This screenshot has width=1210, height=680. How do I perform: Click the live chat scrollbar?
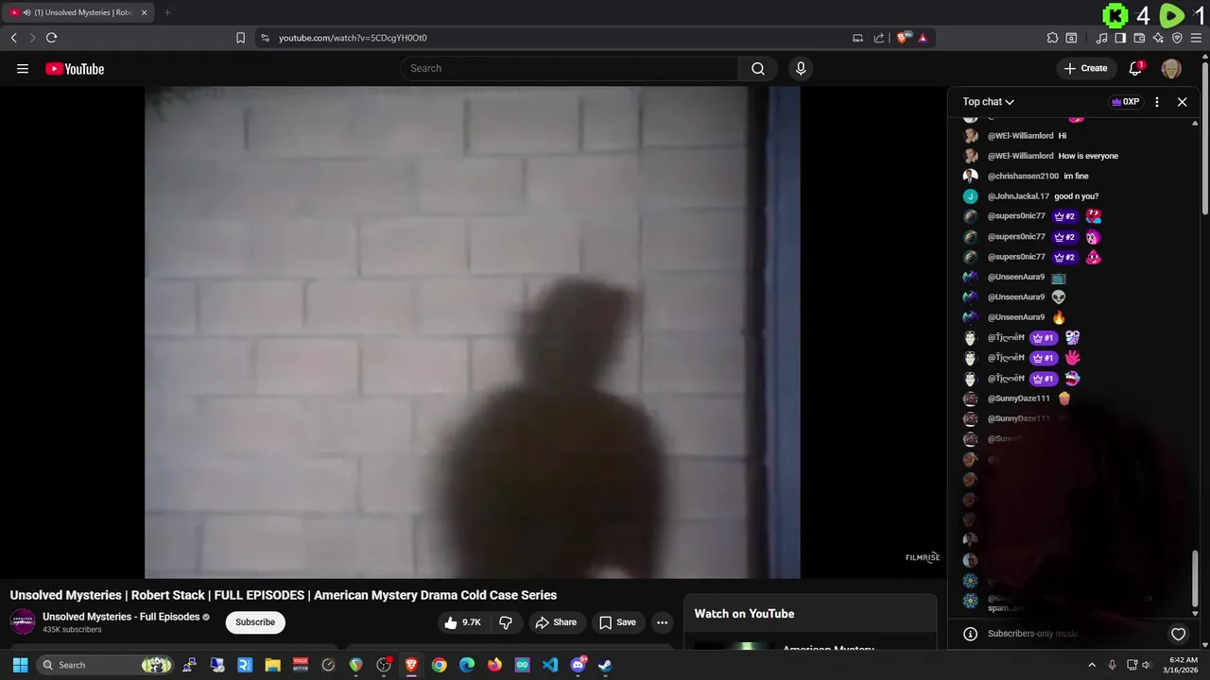[x=1195, y=578]
